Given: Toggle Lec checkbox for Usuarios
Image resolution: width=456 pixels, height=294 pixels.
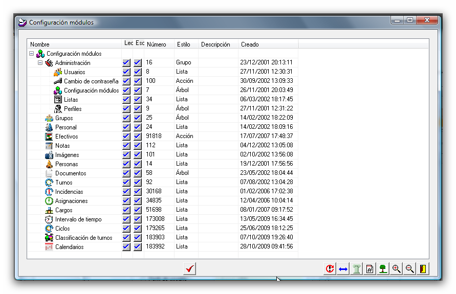Looking at the screenshot, I should (x=126, y=72).
